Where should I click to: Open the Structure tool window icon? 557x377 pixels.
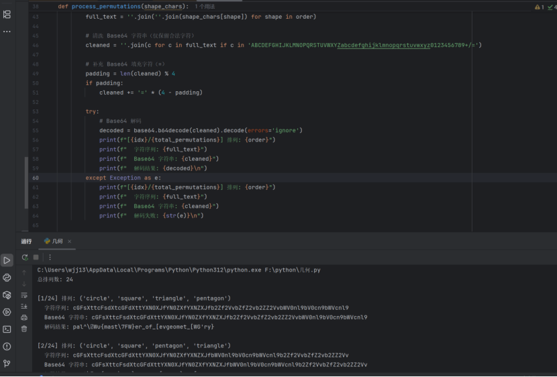pyautogui.click(x=7, y=14)
